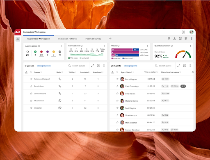This screenshot has width=210, height=160.
Task: Open the Queues panel three-dot menu
Action: pos(104,66)
